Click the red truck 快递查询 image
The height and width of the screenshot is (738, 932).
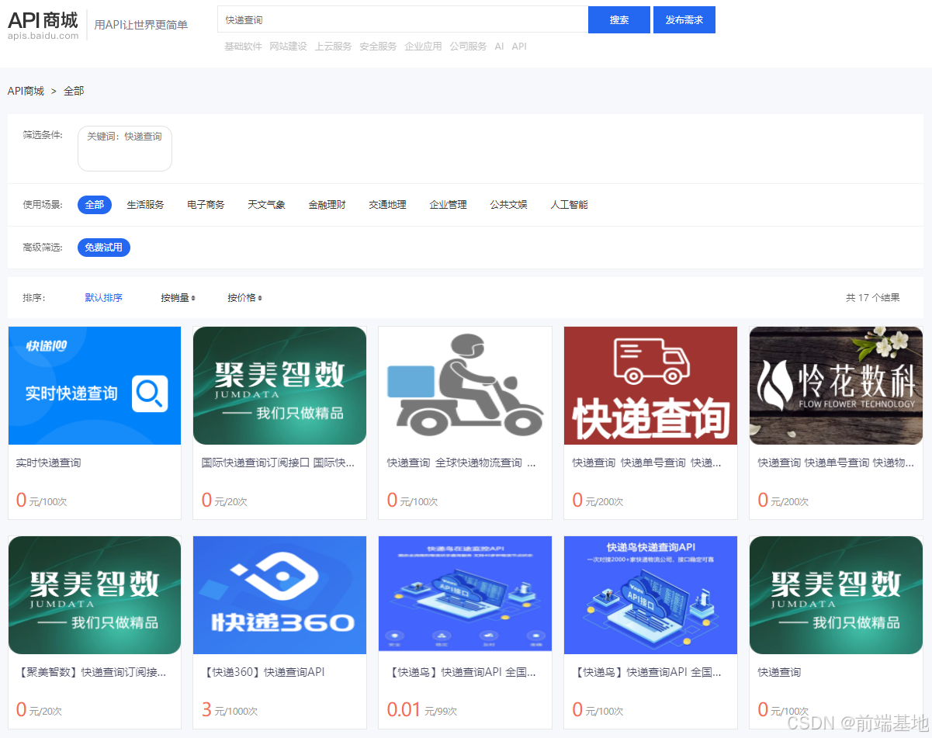(x=650, y=386)
